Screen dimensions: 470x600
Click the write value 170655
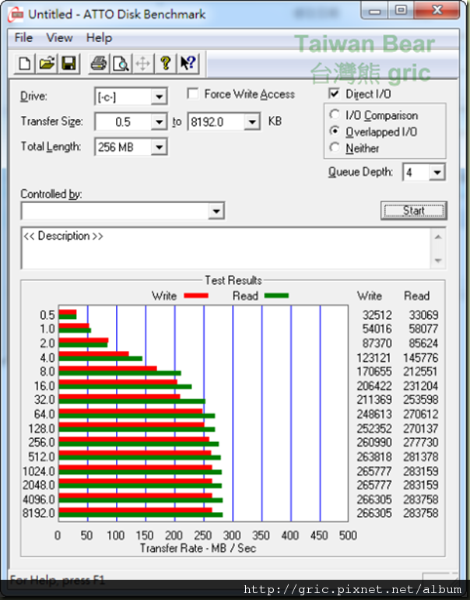click(374, 371)
